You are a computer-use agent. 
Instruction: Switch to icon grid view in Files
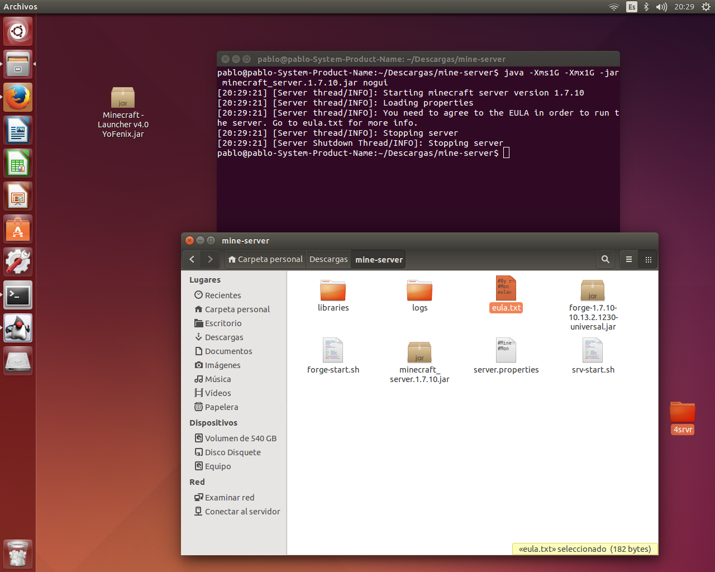pyautogui.click(x=649, y=259)
